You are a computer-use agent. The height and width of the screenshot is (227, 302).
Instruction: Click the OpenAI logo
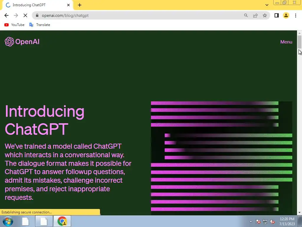pos(22,42)
